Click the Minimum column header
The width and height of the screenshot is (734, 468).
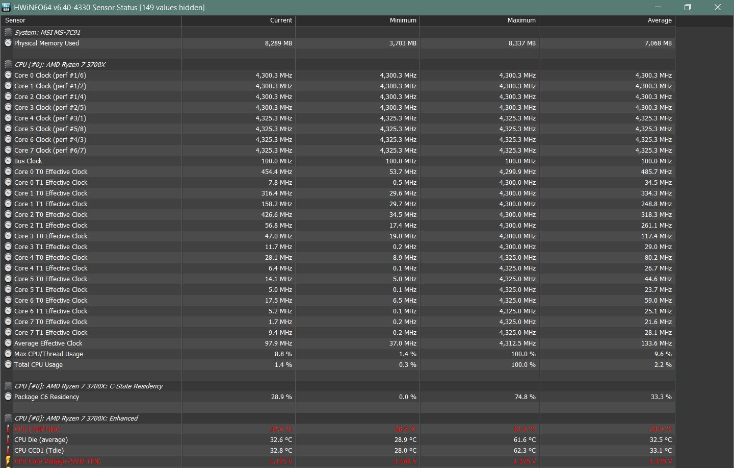357,20
